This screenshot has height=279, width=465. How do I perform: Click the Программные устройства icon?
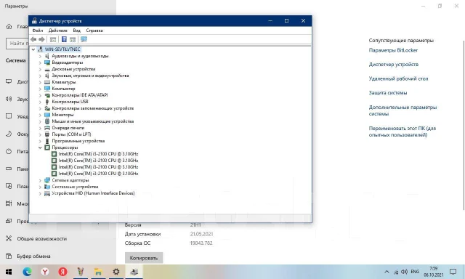coord(46,141)
